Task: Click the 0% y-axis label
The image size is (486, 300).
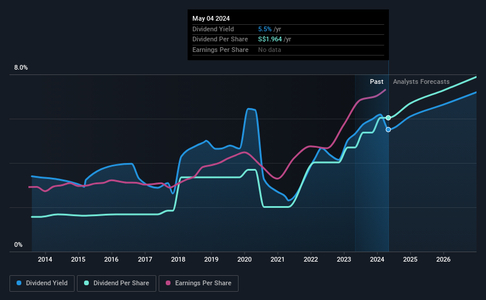Action: point(18,244)
